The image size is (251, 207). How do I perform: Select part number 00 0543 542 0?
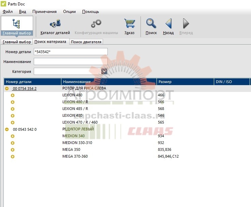25,129
